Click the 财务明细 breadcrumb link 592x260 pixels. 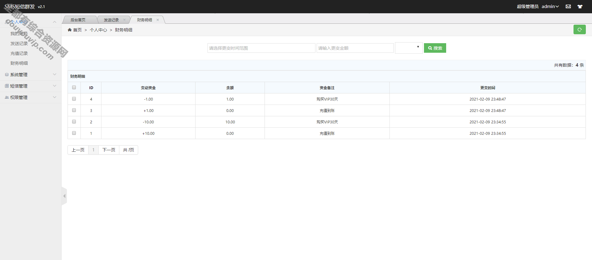[x=124, y=30]
